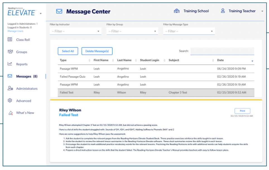The width and height of the screenshot is (269, 170).
Task: Click the Logged in Administrators: 1 text
Action: (23, 24)
